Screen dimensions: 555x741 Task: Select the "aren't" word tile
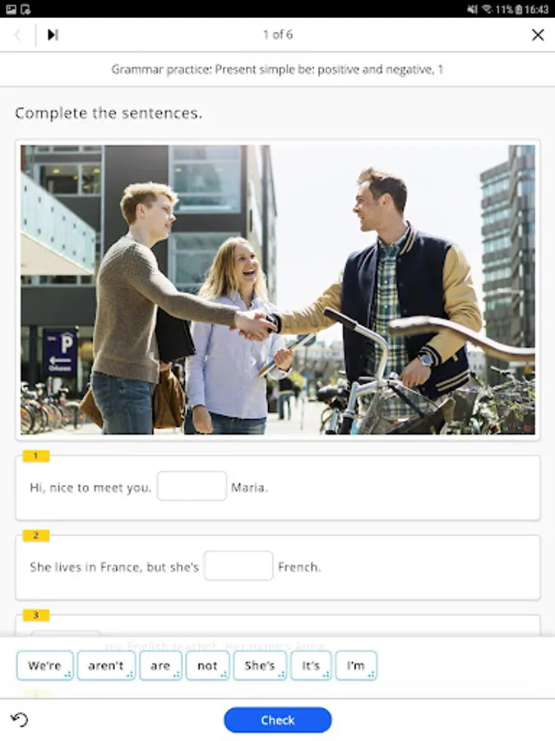tap(106, 665)
